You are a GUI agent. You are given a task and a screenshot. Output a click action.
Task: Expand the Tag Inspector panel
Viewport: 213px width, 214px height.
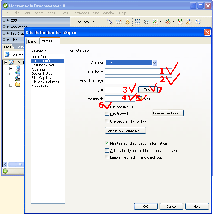tap(8, 33)
